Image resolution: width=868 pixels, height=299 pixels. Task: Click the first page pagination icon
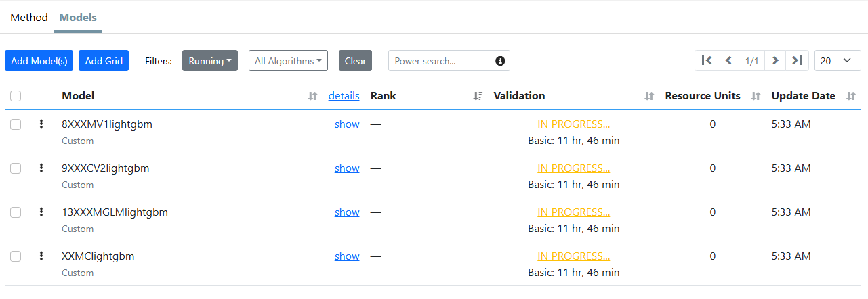pyautogui.click(x=706, y=61)
